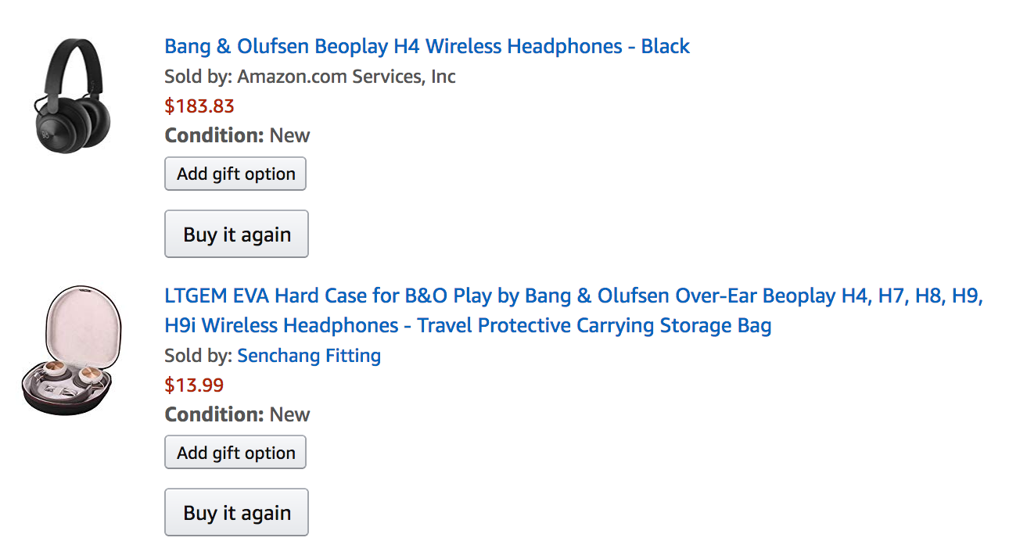
Task: Open Bang & Olufsen Beoplay H4 product title
Action: (427, 46)
